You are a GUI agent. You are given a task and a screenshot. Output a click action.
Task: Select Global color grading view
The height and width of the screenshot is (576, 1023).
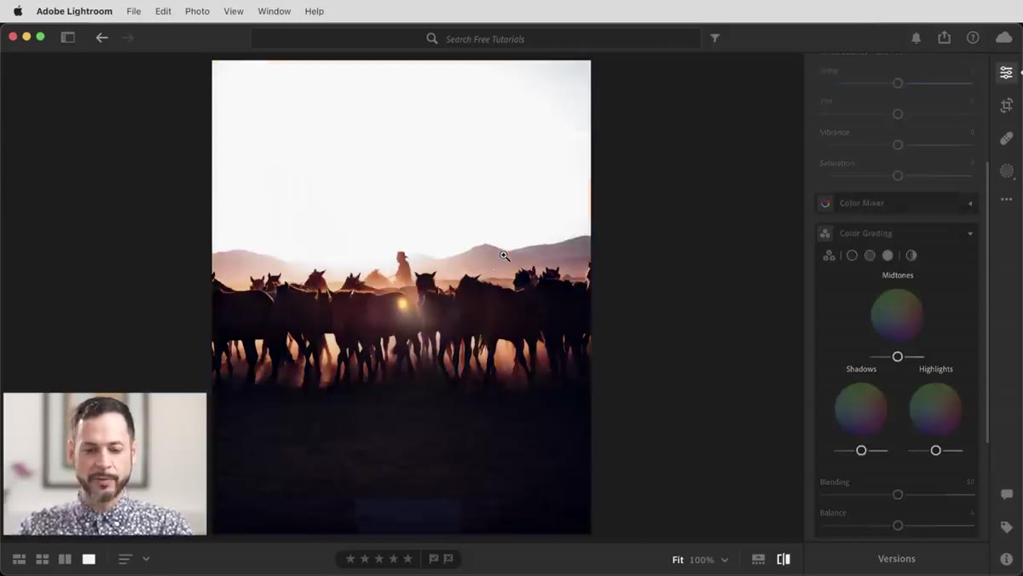(911, 256)
